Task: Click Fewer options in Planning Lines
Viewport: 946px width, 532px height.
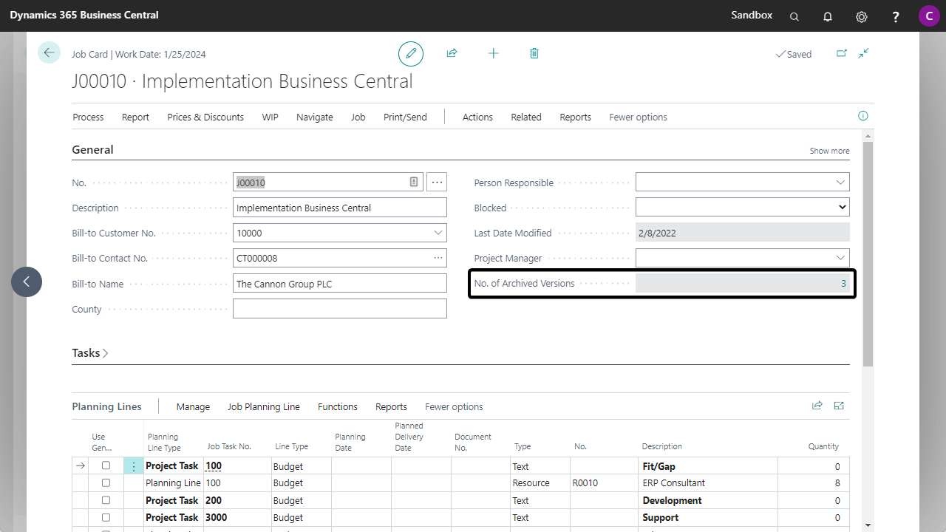Action: (x=454, y=406)
